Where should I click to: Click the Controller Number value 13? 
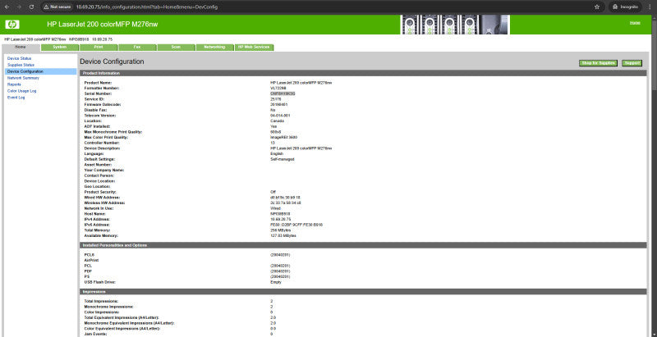pyautogui.click(x=273, y=143)
